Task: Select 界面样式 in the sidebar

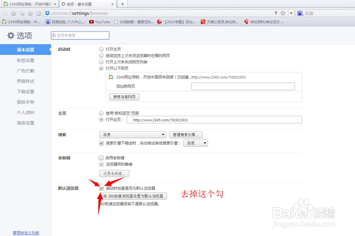Action: [26, 81]
